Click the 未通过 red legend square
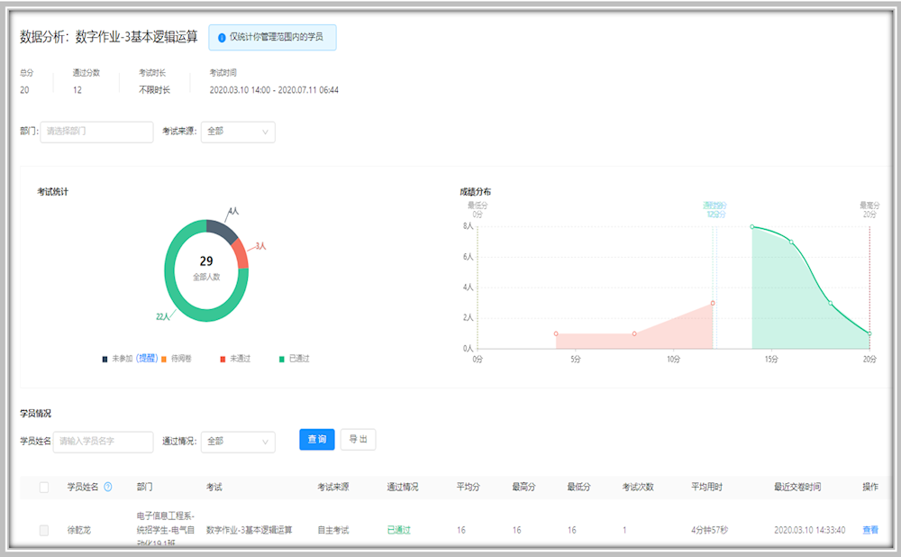Screen dimensions: 901x557 pos(223,359)
